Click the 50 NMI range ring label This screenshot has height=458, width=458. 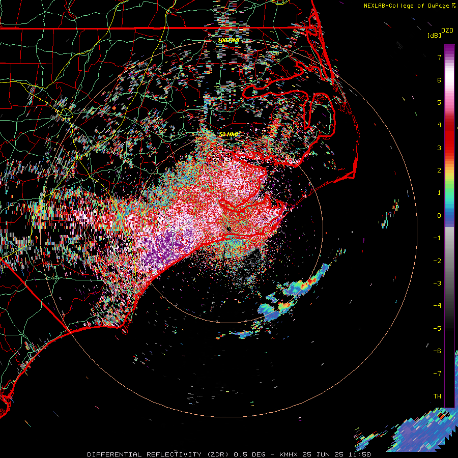click(x=229, y=134)
